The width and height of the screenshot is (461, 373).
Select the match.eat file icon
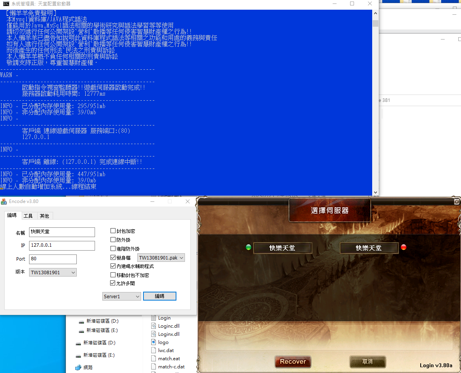click(x=154, y=359)
